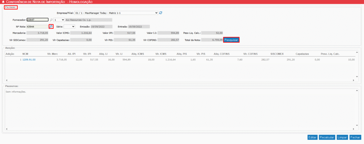Refresh the Empresa/Filial list

point(161,13)
